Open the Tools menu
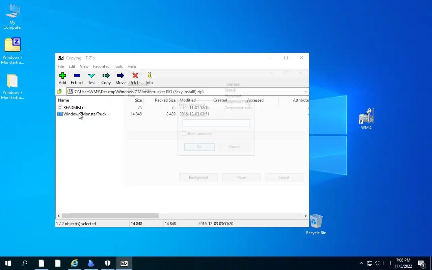432x270 pixels. tap(118, 66)
